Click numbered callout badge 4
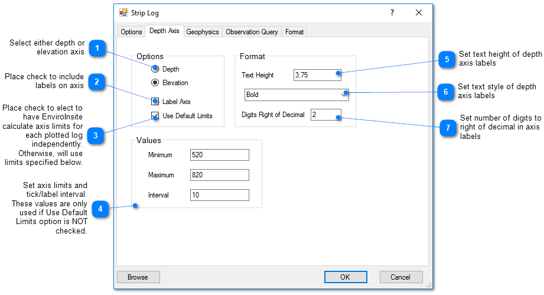The height and width of the screenshot is (295, 544). click(x=100, y=209)
